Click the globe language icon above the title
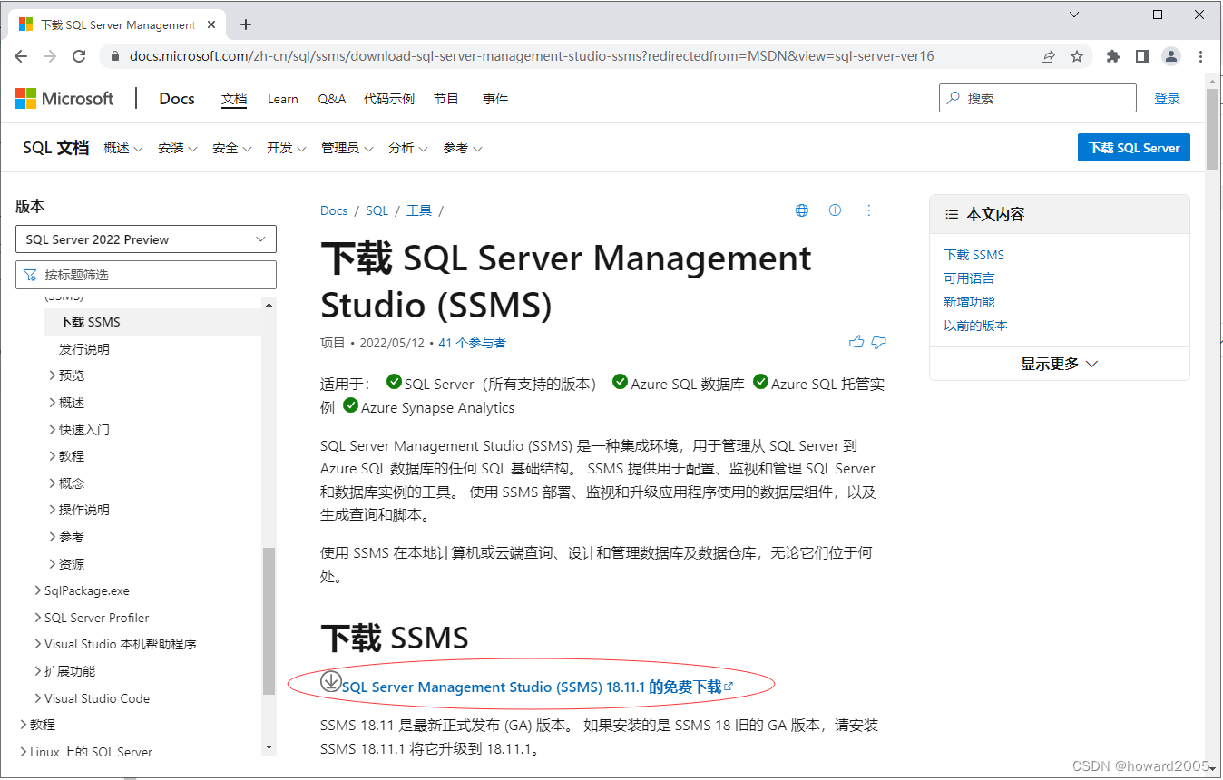Viewport: 1223px width, 780px height. [802, 210]
